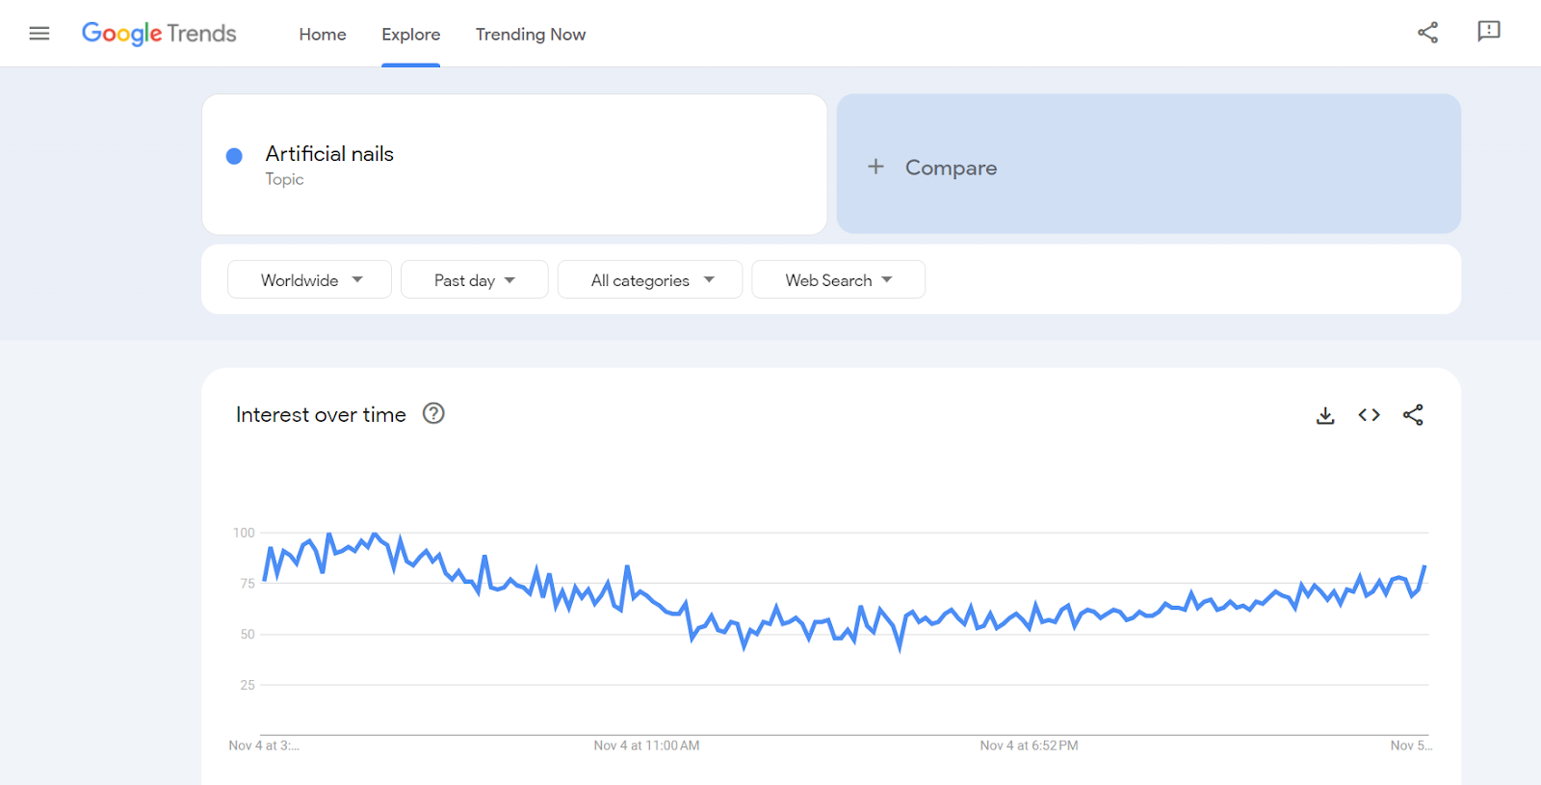Open the hamburger main menu
Viewport: 1541px width, 785px height.
39,34
